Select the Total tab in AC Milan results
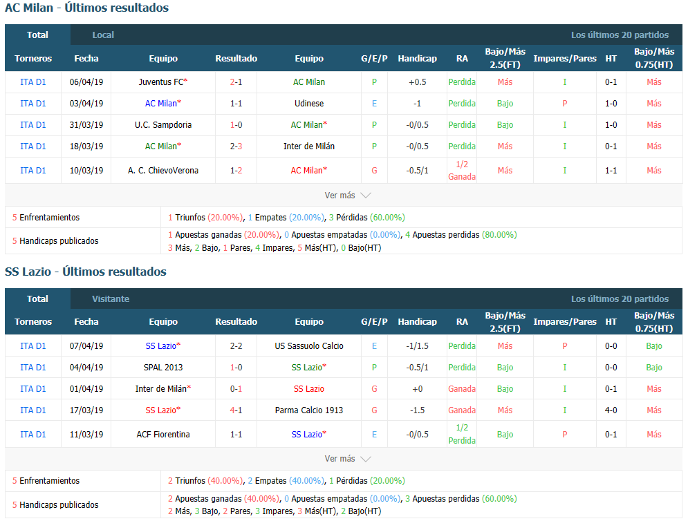 [x=37, y=35]
